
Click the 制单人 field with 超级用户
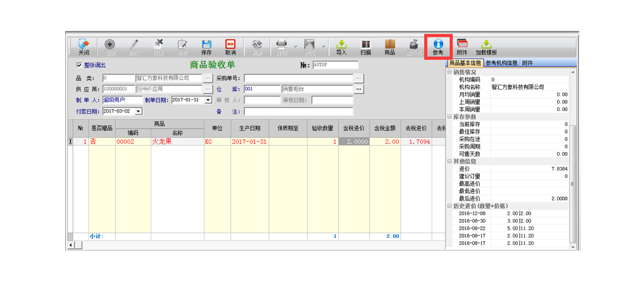pyautogui.click(x=123, y=100)
